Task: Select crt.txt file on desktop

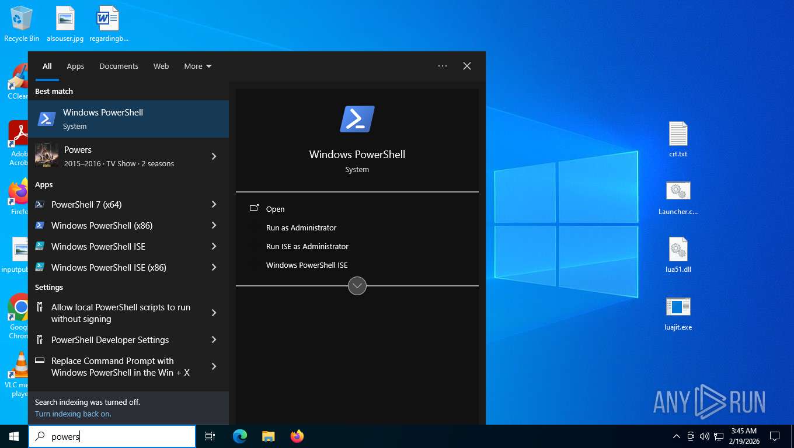Action: pos(678,139)
